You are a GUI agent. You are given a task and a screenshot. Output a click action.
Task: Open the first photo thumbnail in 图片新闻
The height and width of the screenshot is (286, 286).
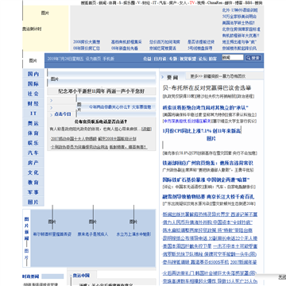(x=52, y=222)
